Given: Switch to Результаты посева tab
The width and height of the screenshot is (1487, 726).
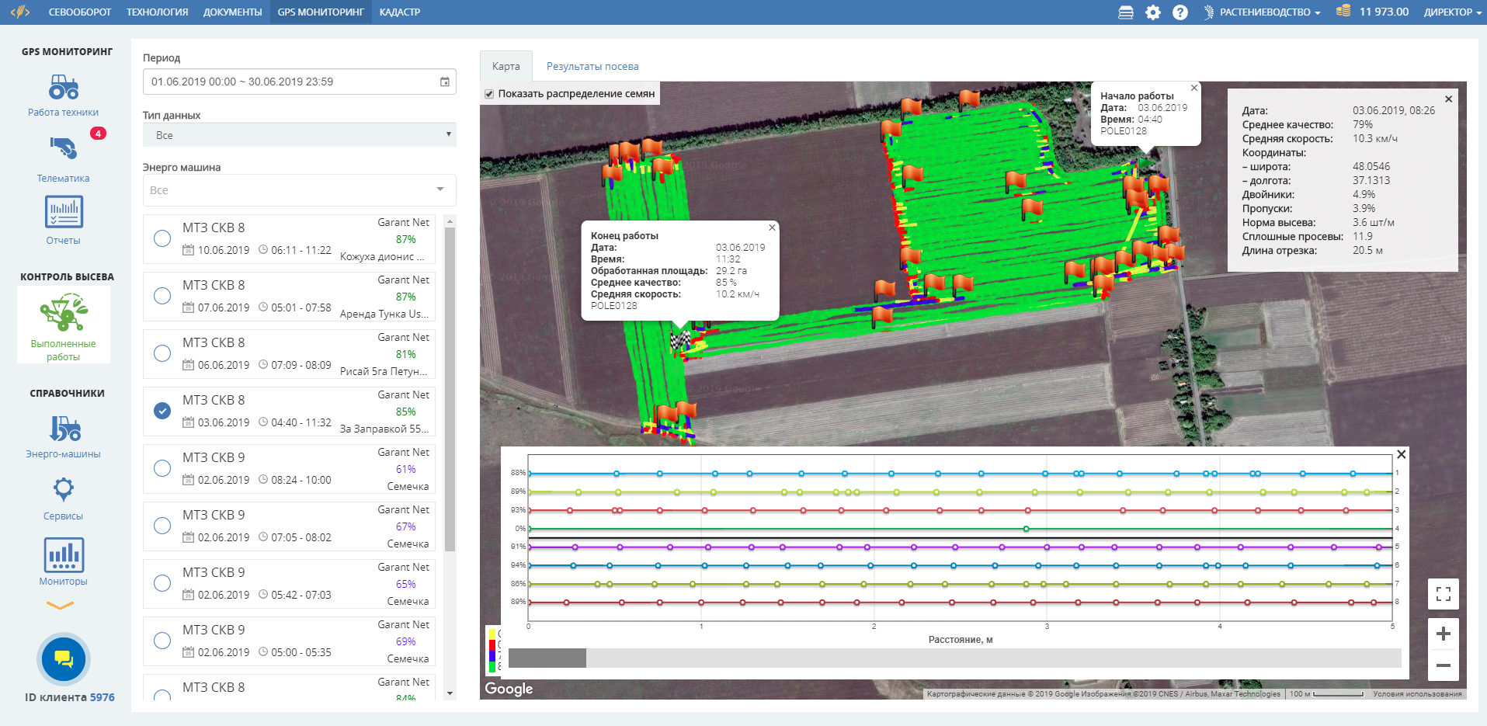Looking at the screenshot, I should click(592, 67).
